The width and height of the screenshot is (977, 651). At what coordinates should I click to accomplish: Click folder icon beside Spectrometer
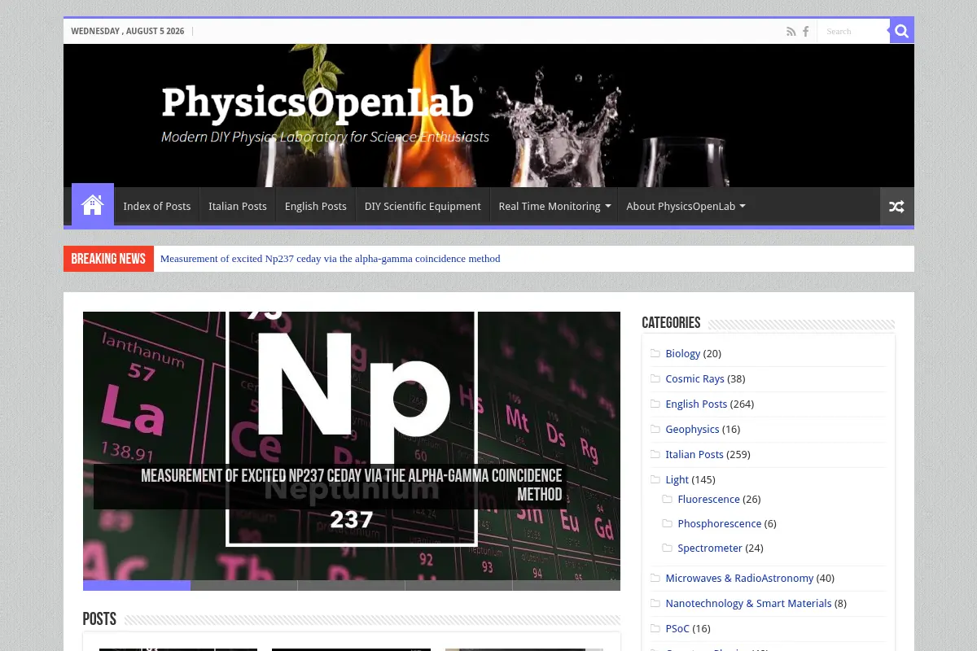(x=668, y=548)
